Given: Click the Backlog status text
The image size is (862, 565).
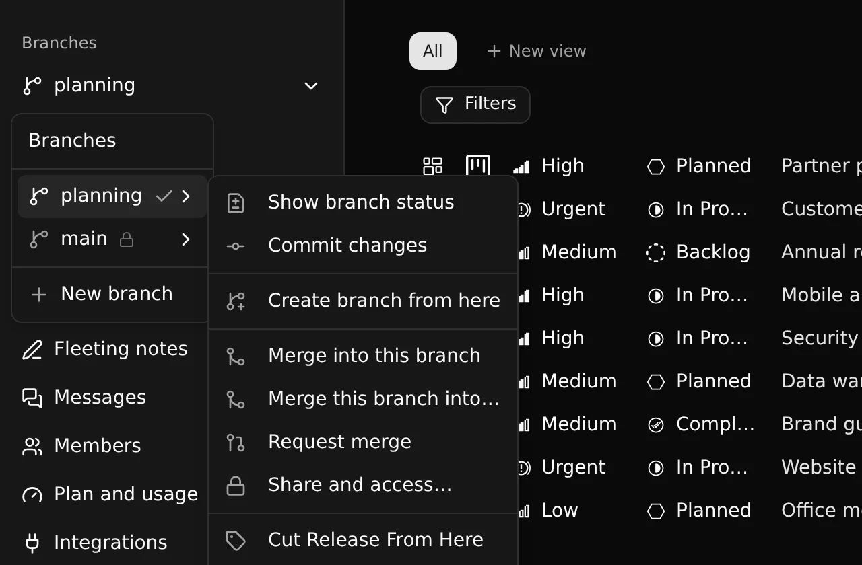Looking at the screenshot, I should [713, 252].
